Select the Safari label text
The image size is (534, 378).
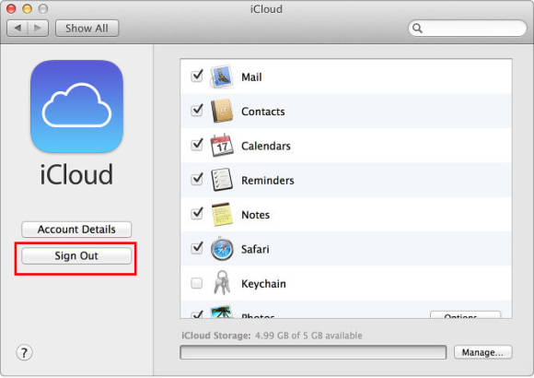point(255,249)
